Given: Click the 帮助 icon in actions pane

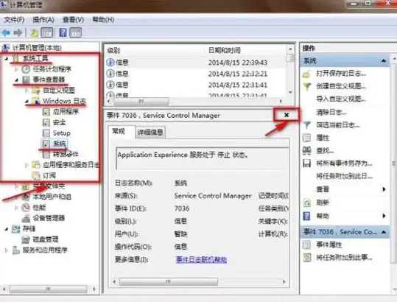Looking at the screenshot, I should [x=306, y=216].
